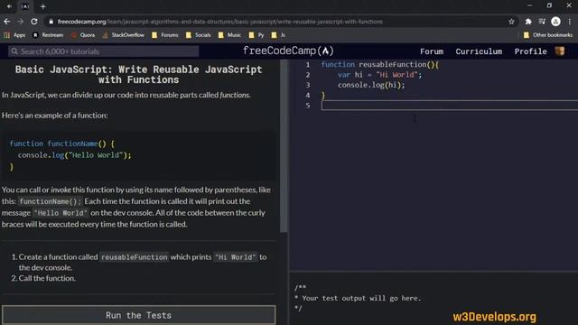Open the Other bookmarks folder

[x=548, y=35]
